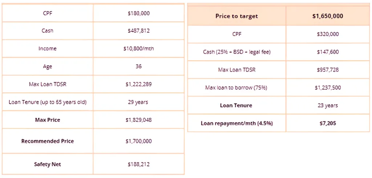The height and width of the screenshot is (178, 372).
Task: Click the $147,600 cash value cell
Action: pyautogui.click(x=328, y=52)
